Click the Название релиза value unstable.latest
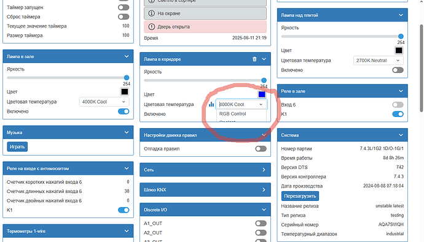The image size is (424, 242). 390,206
